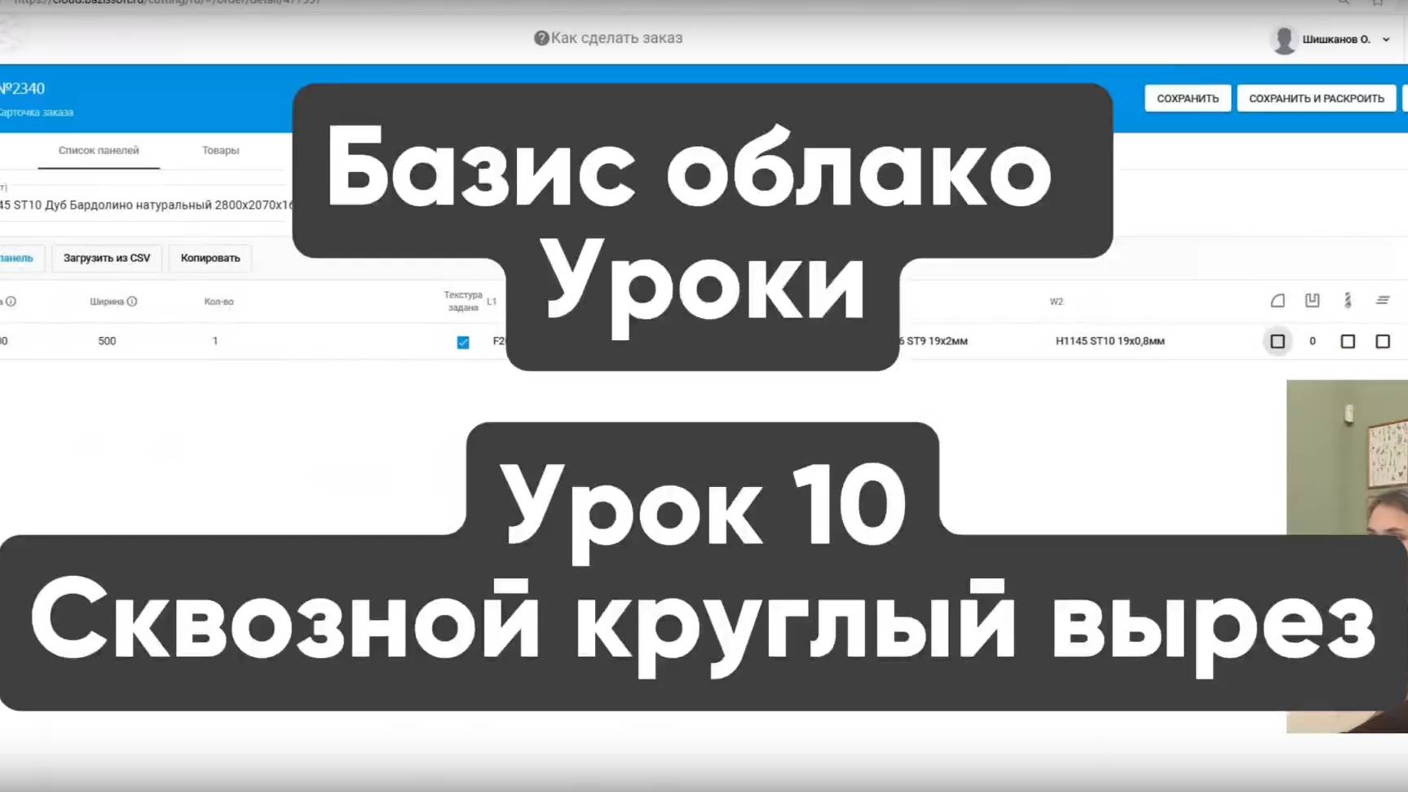Click the 'Загрузить из CSV' button
The width and height of the screenshot is (1408, 792).
click(x=107, y=258)
